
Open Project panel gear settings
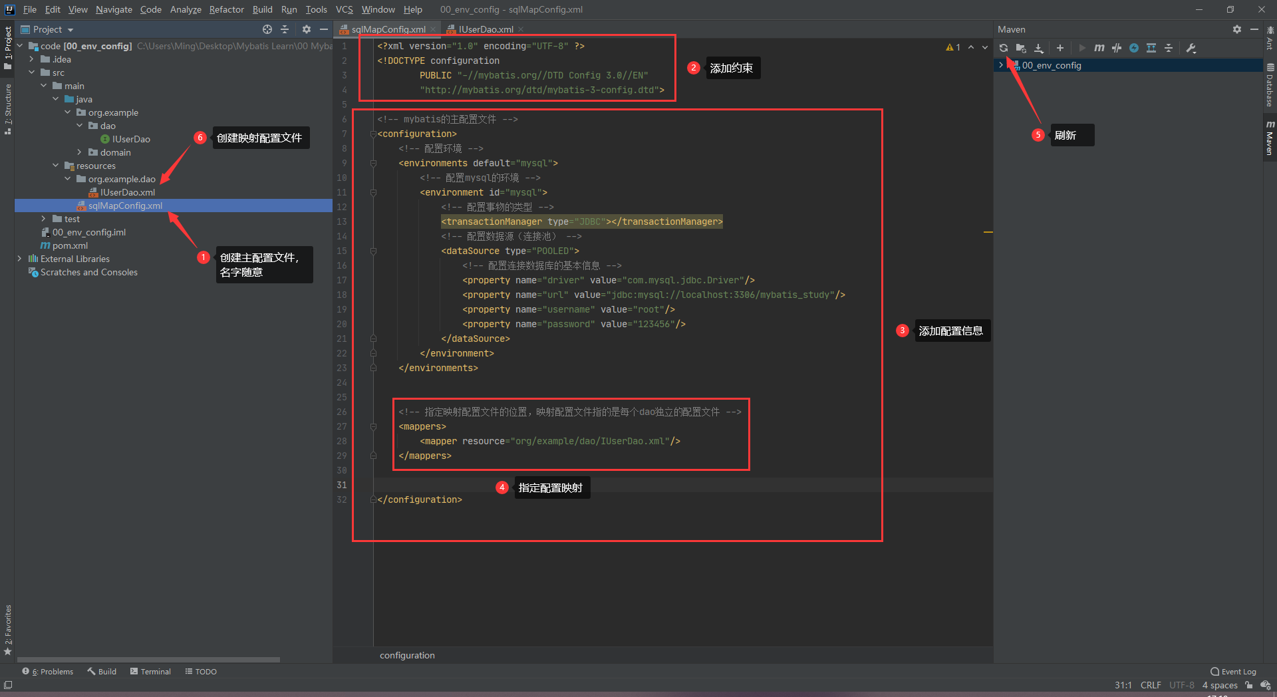(x=307, y=29)
